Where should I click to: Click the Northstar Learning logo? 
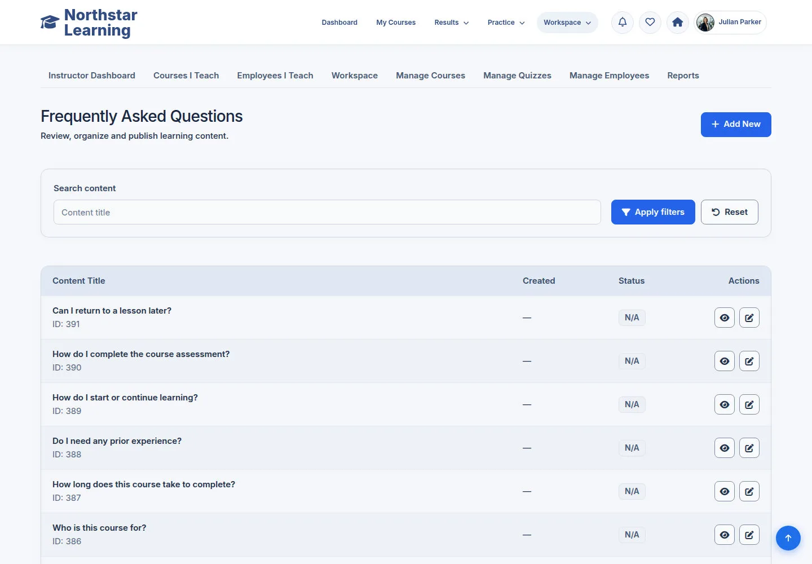pyautogui.click(x=89, y=23)
